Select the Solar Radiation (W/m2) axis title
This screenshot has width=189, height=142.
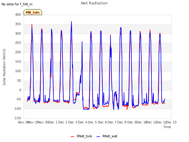(4, 67)
